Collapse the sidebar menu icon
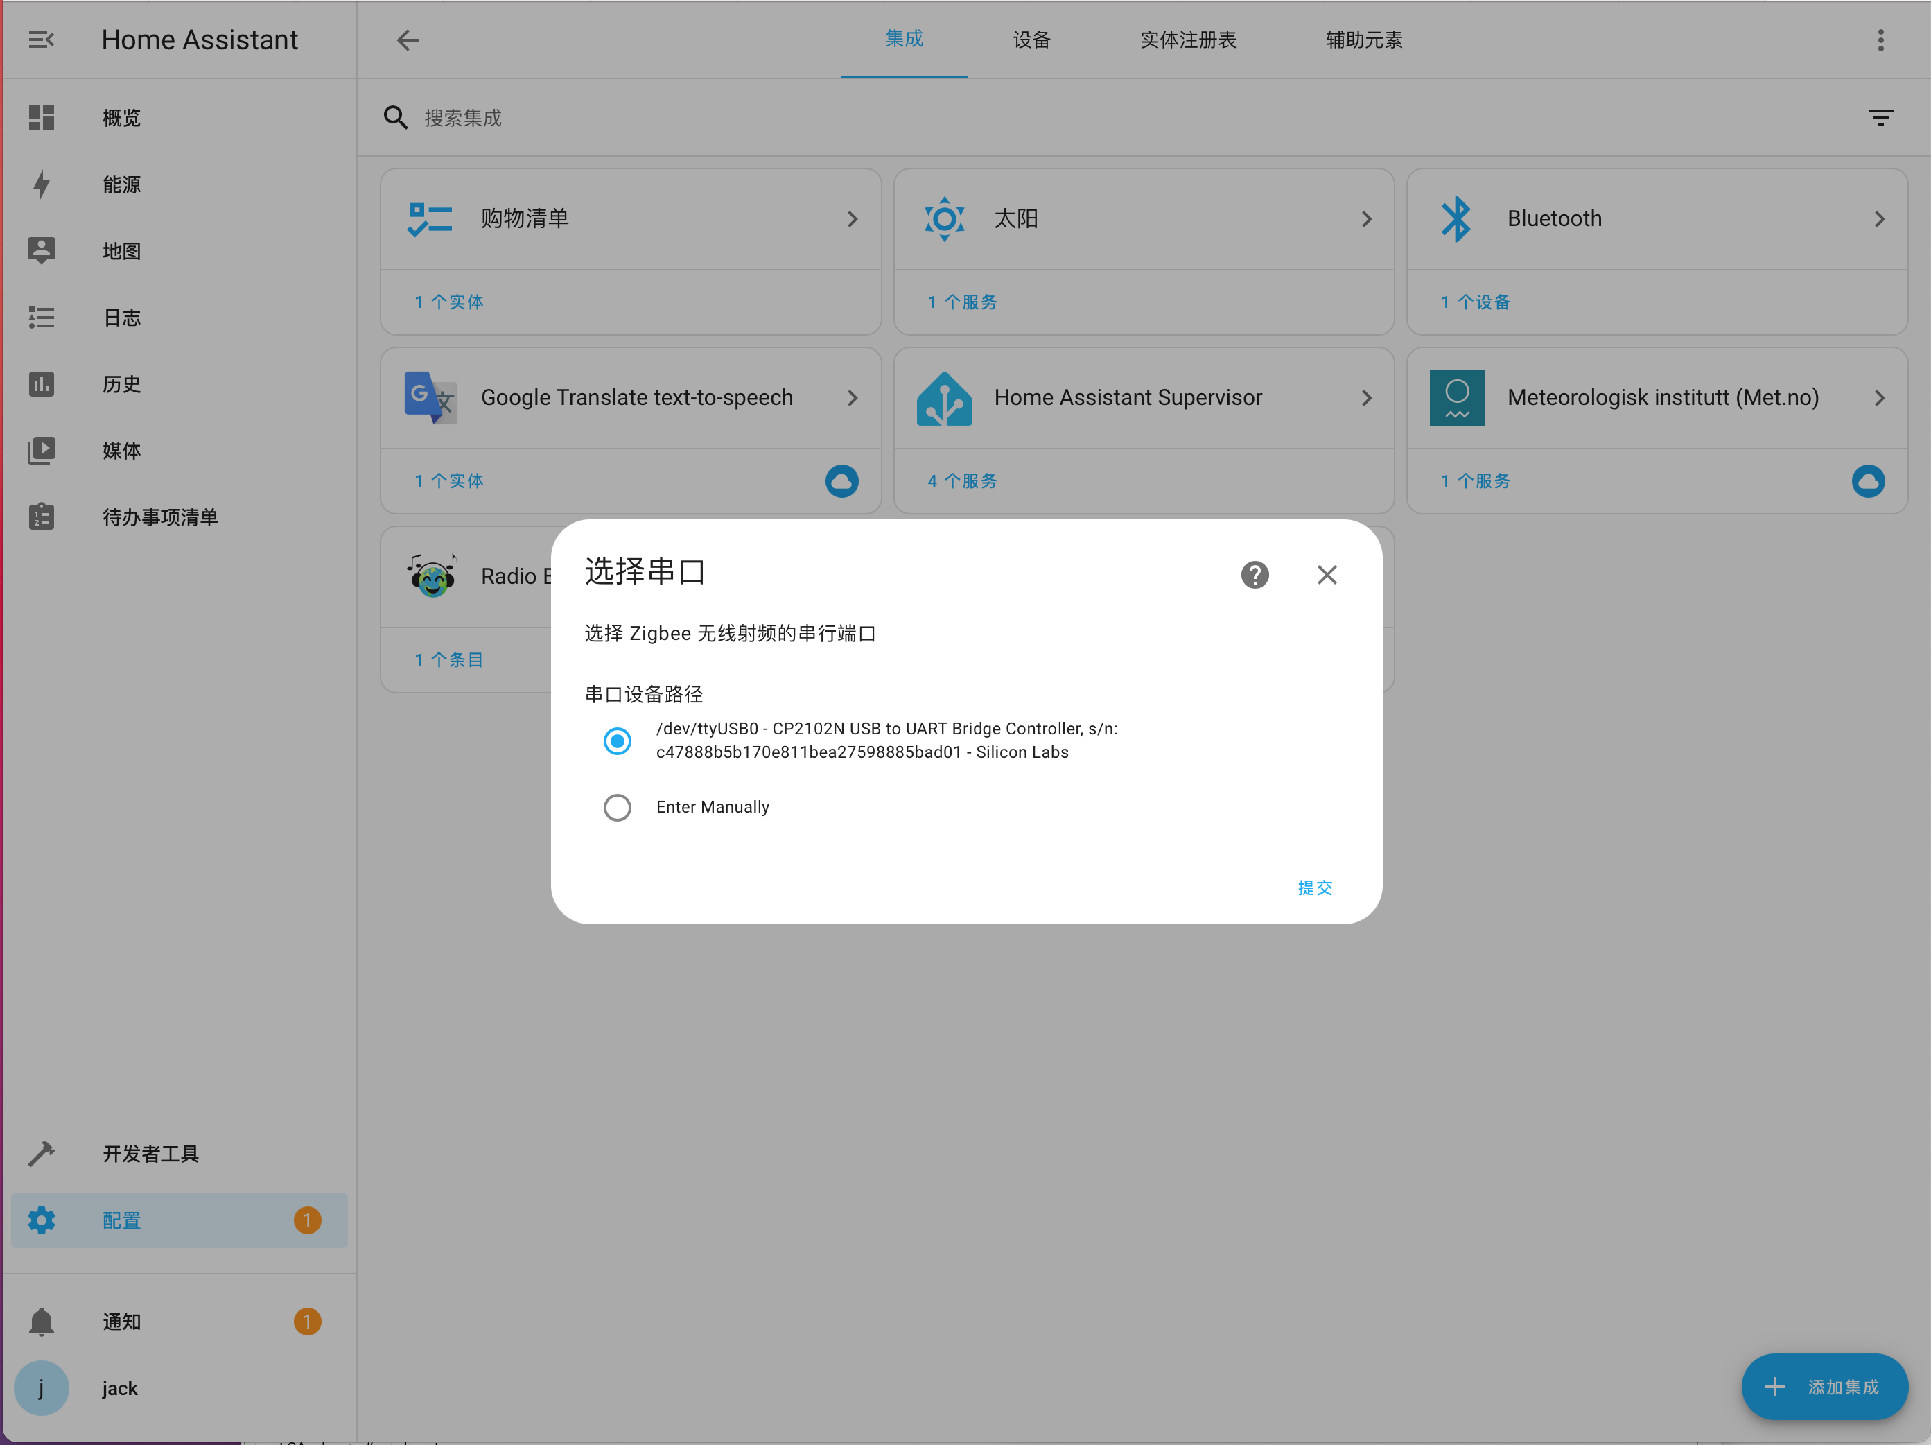 coord(41,40)
